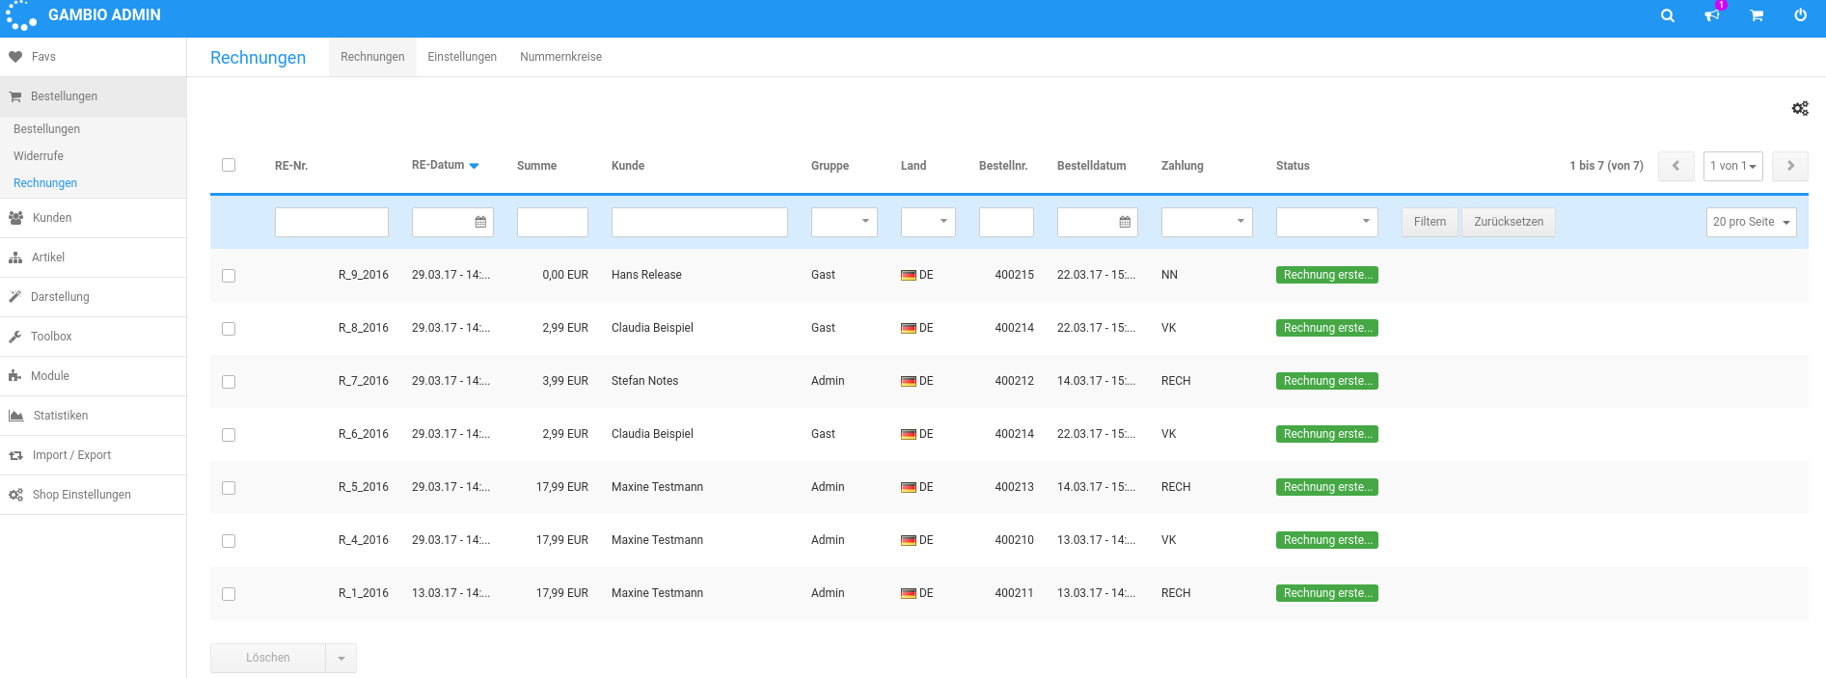Image resolution: width=1826 pixels, height=678 pixels.
Task: Tick the checkbox for invoice R_5_2016
Action: pyautogui.click(x=229, y=488)
